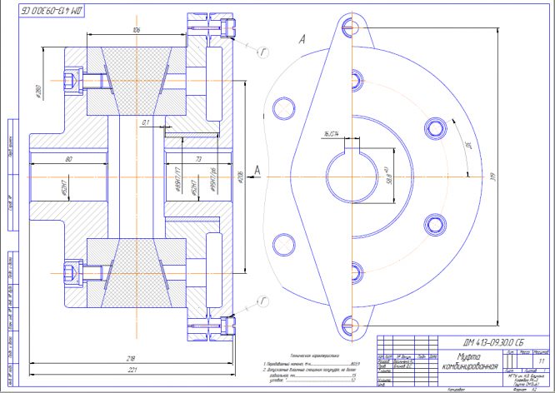Click the 319 height dimension value
Viewport: 555px width, 393px height.
[x=493, y=177]
